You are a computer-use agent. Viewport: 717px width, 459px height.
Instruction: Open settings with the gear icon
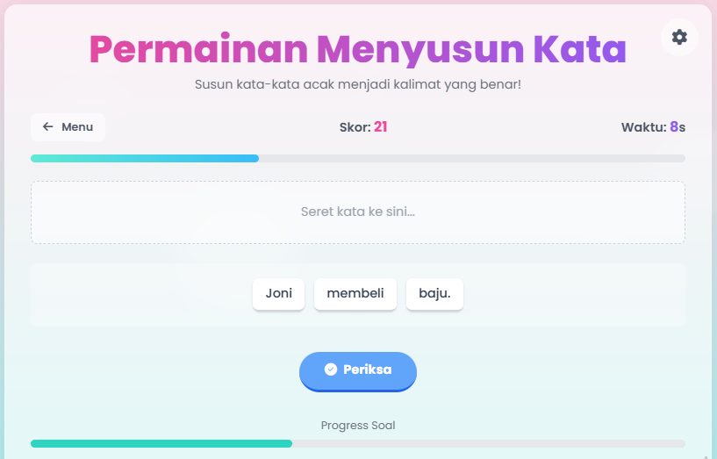679,37
